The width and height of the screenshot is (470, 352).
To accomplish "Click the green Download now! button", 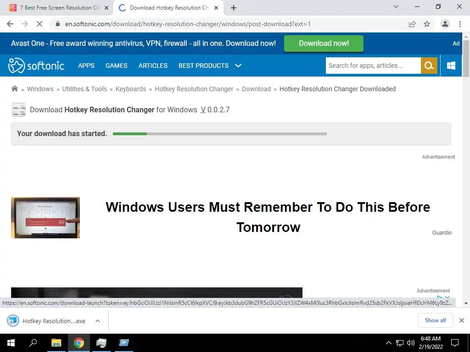I will [x=324, y=44].
